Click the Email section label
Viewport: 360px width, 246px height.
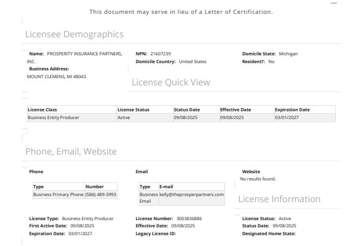(x=142, y=171)
